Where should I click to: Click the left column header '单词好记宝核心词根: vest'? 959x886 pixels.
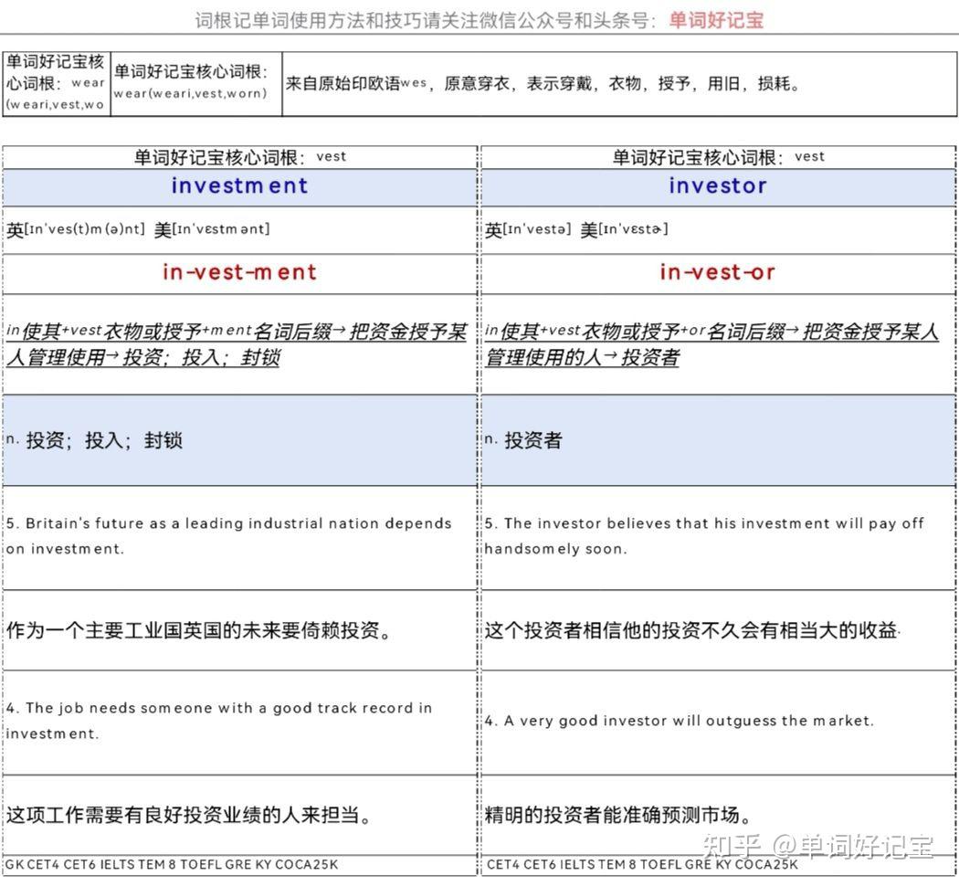pos(240,157)
